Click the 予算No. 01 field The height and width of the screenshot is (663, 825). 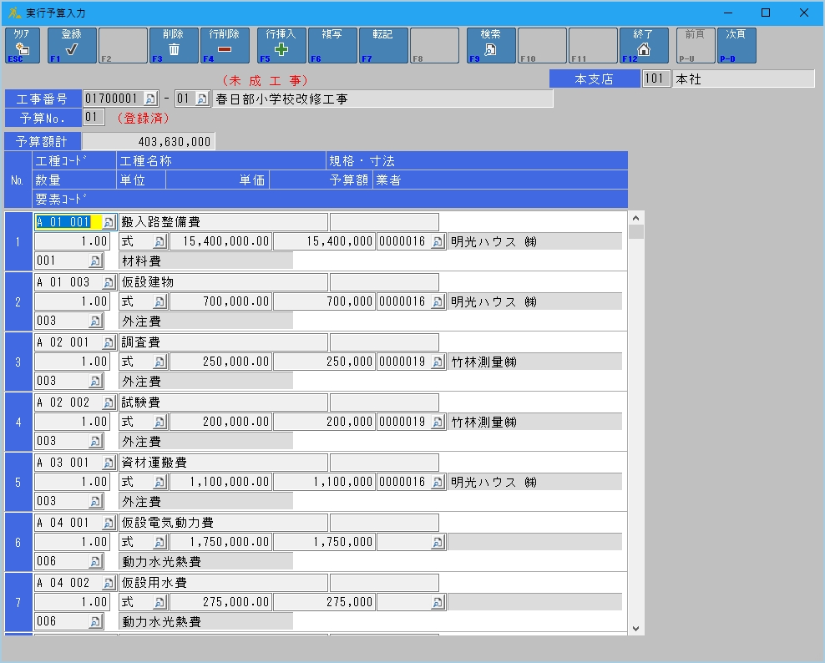pyautogui.click(x=94, y=118)
